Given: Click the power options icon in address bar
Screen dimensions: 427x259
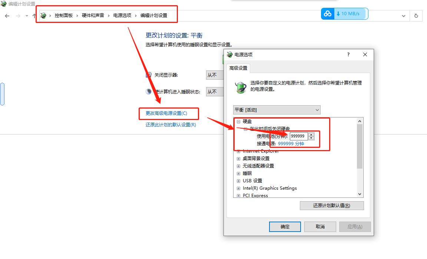Looking at the screenshot, I should tap(43, 16).
